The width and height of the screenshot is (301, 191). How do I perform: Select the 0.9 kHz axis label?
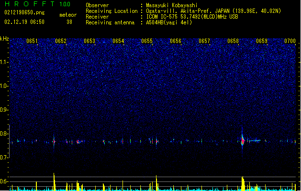click(4, 110)
